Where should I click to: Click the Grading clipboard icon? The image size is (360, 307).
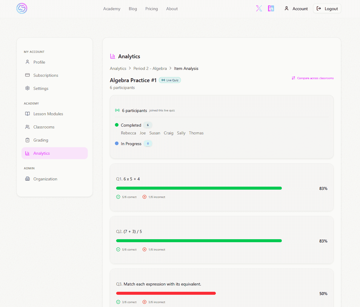coord(27,140)
